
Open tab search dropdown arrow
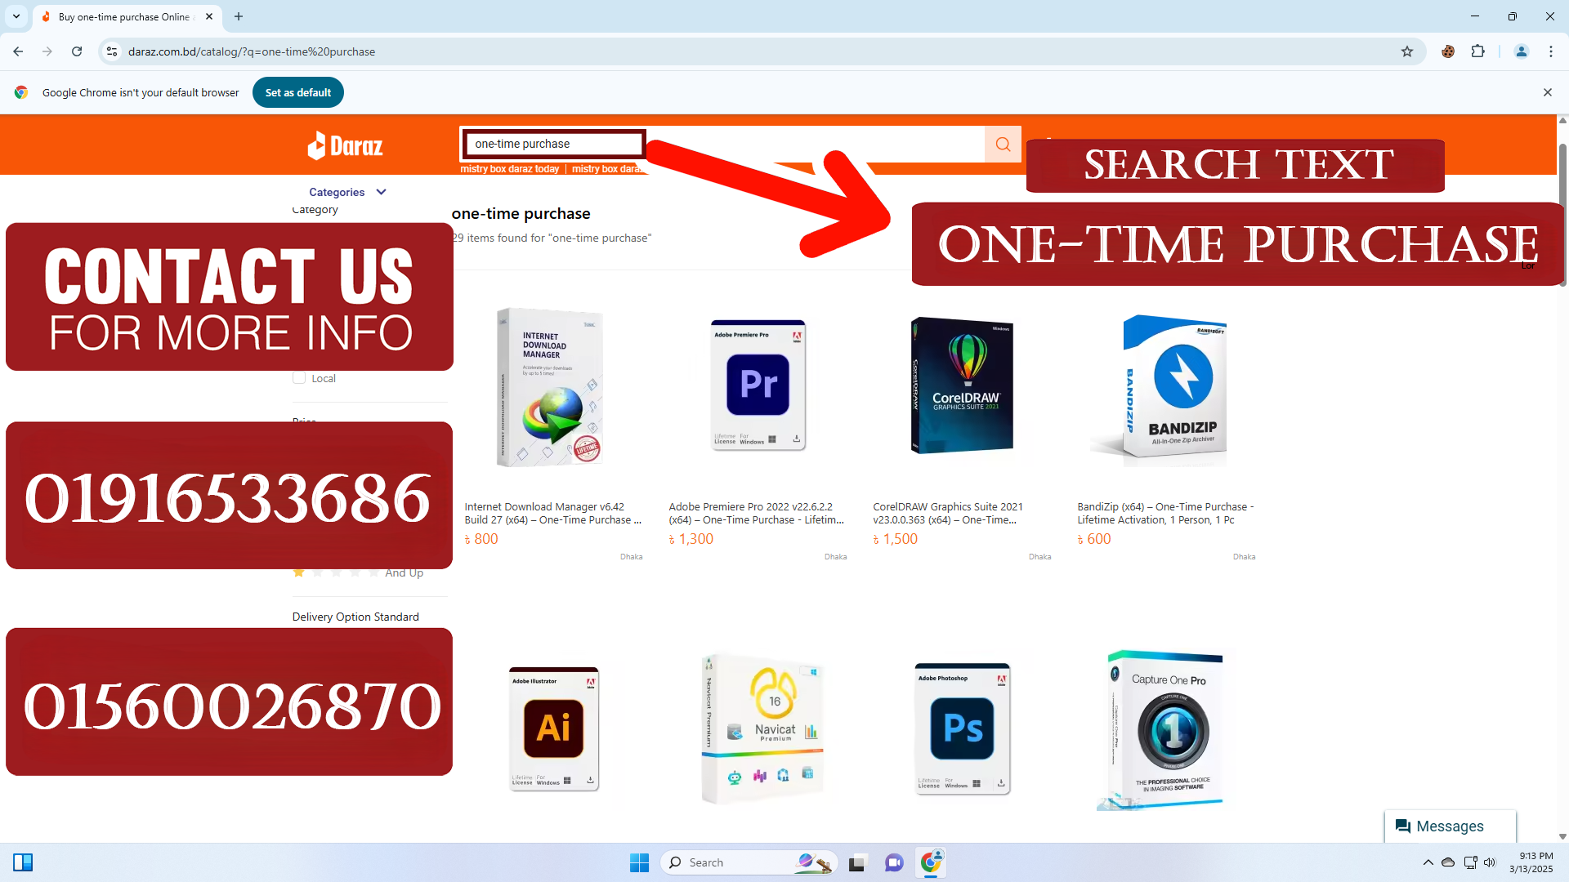[16, 16]
